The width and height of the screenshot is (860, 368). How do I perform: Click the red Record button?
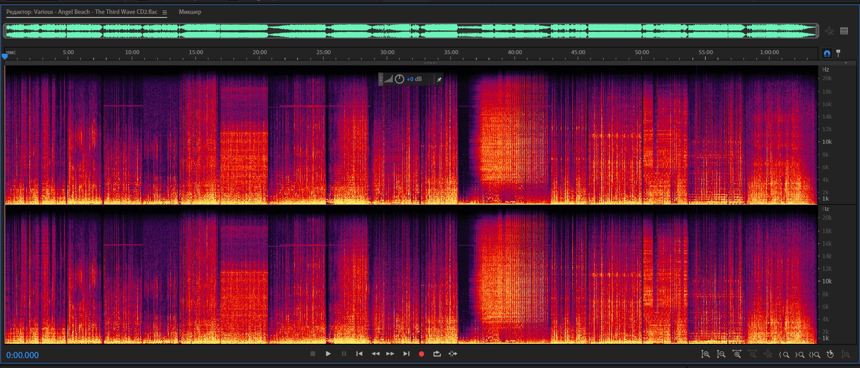point(421,354)
